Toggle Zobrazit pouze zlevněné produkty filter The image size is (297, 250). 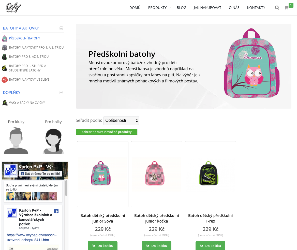click(x=107, y=132)
